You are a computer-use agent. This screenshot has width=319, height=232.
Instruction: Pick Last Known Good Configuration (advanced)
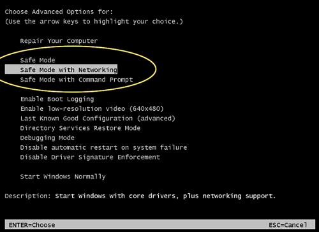pos(98,119)
